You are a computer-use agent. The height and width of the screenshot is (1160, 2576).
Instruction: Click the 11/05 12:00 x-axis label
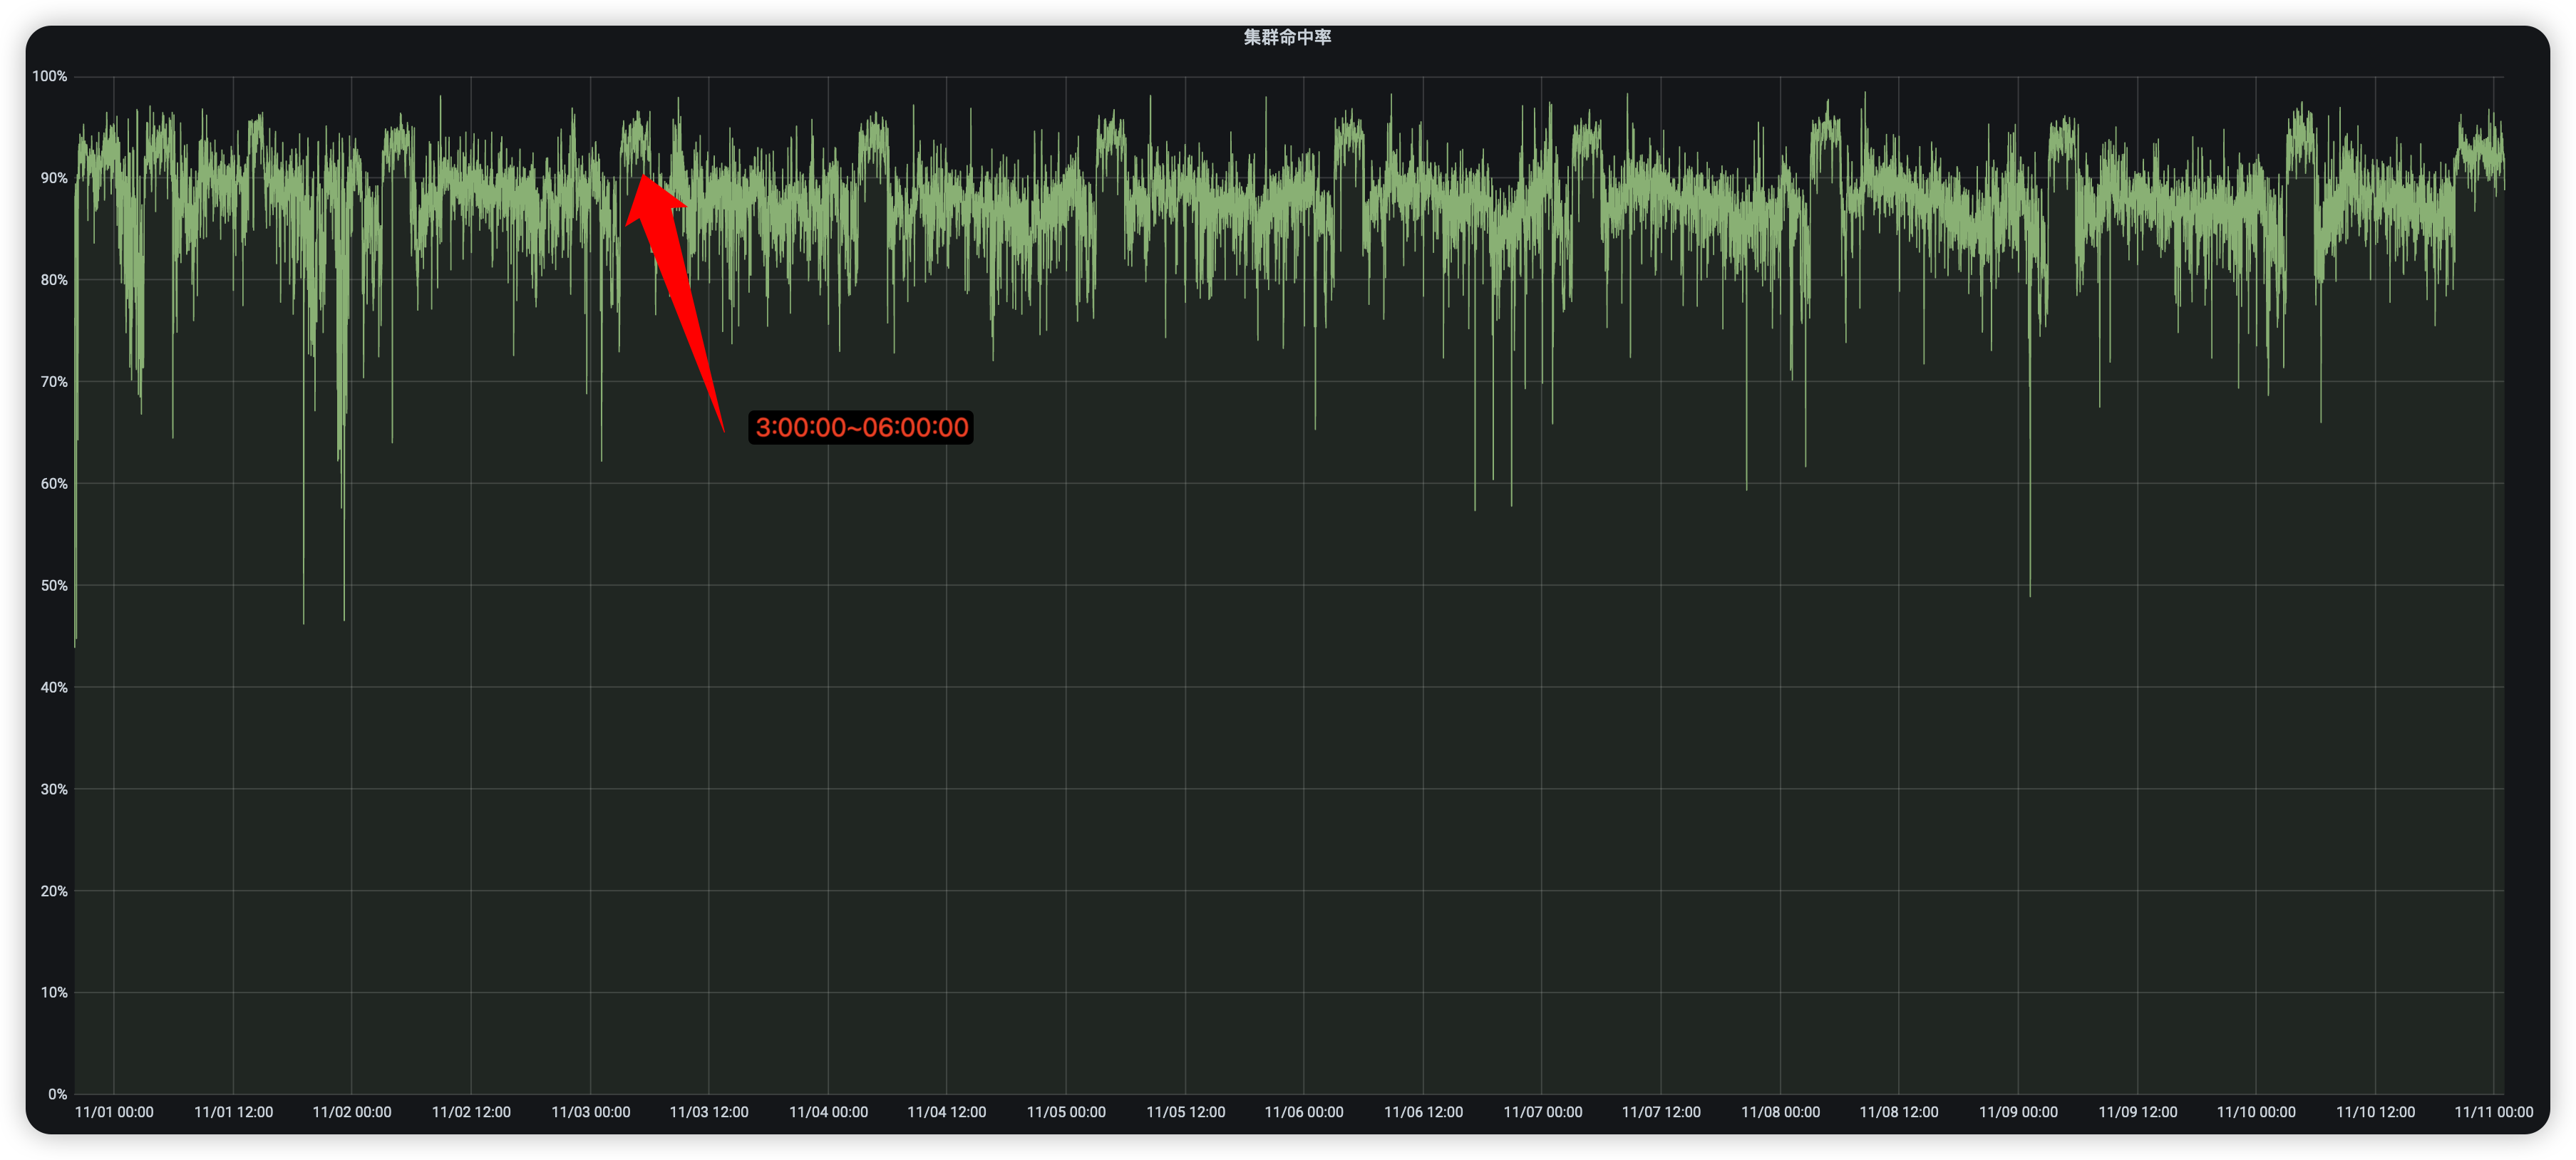[x=1185, y=1112]
